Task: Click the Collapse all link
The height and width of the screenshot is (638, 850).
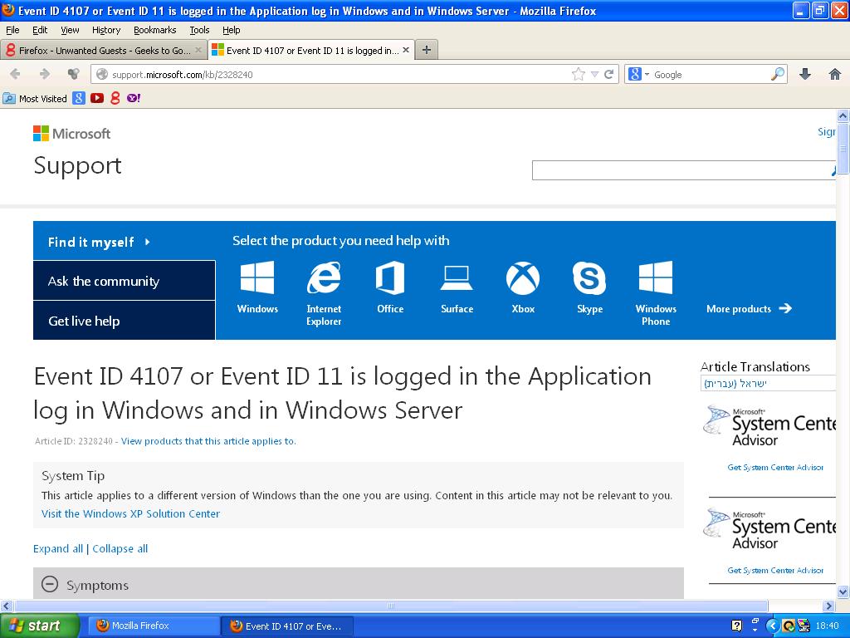Action: click(x=120, y=548)
